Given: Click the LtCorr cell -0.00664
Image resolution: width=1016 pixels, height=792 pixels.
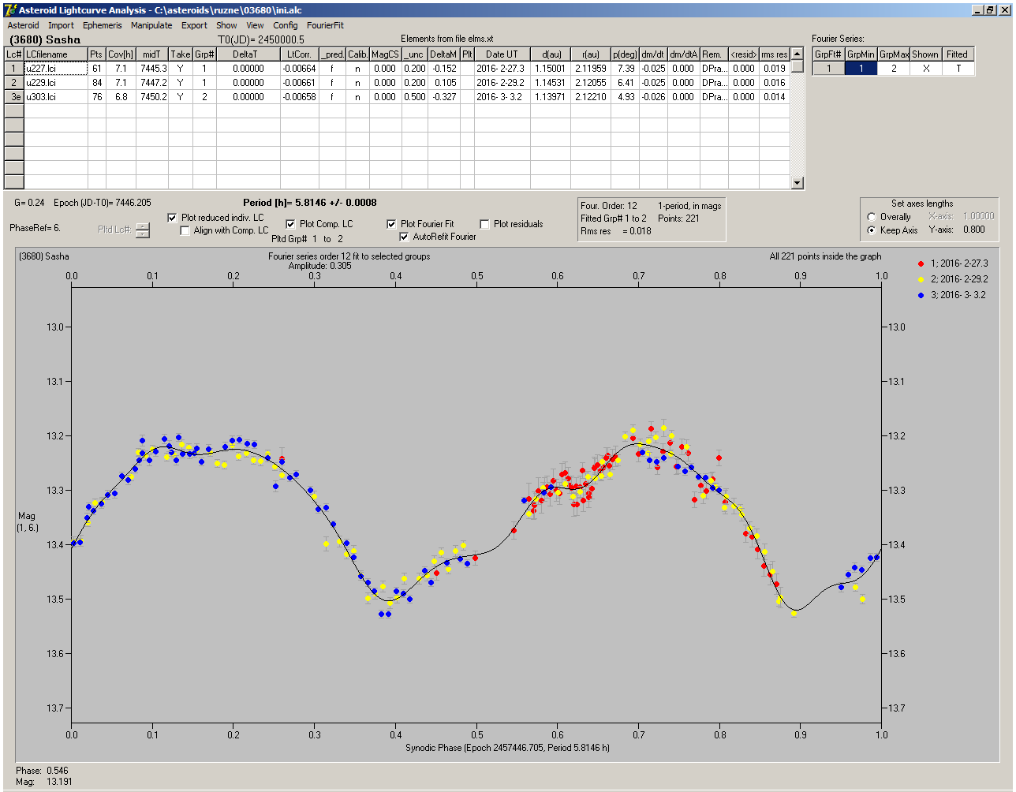Looking at the screenshot, I should (x=300, y=69).
